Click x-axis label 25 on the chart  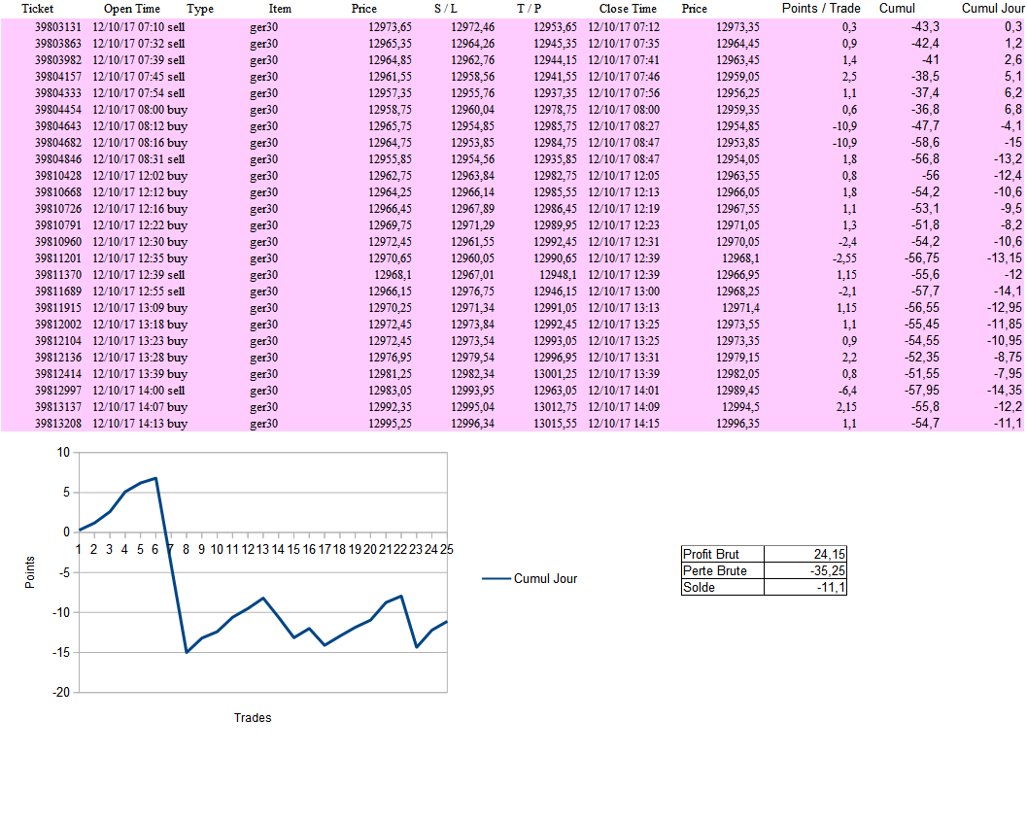pos(447,549)
